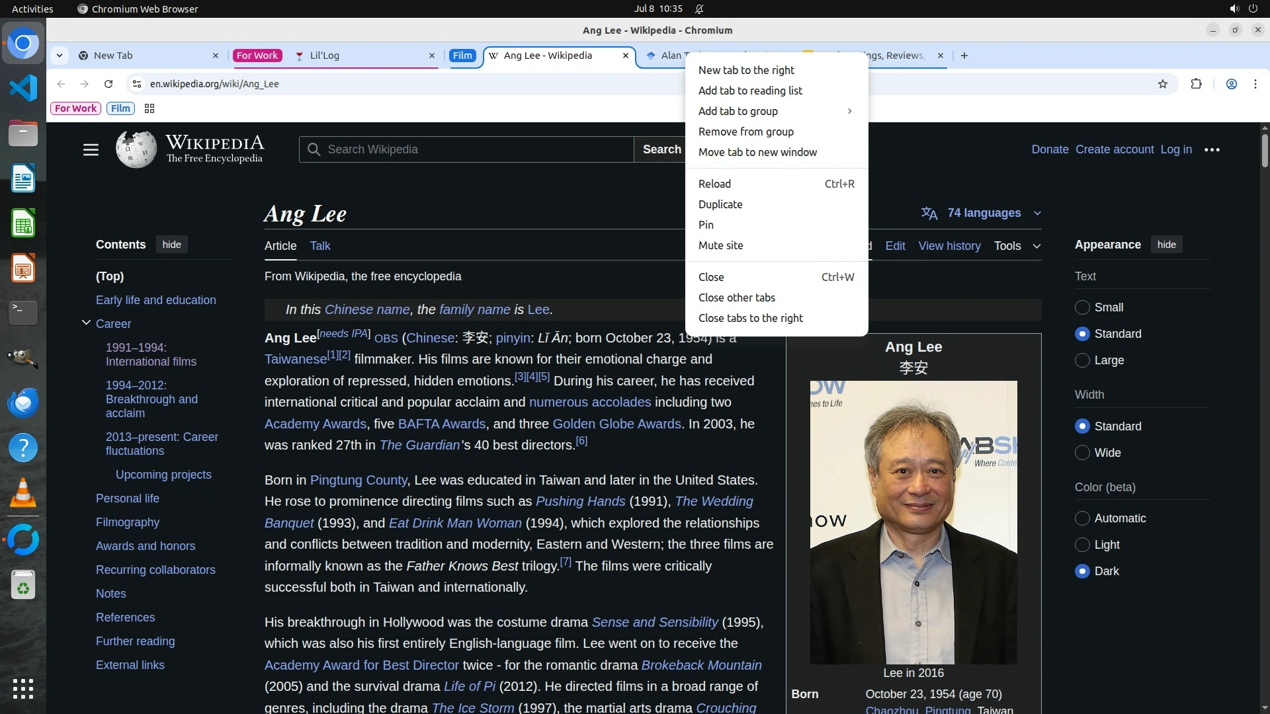This screenshot has width=1270, height=714.
Task: Open the Pingtung County link
Action: click(x=358, y=480)
